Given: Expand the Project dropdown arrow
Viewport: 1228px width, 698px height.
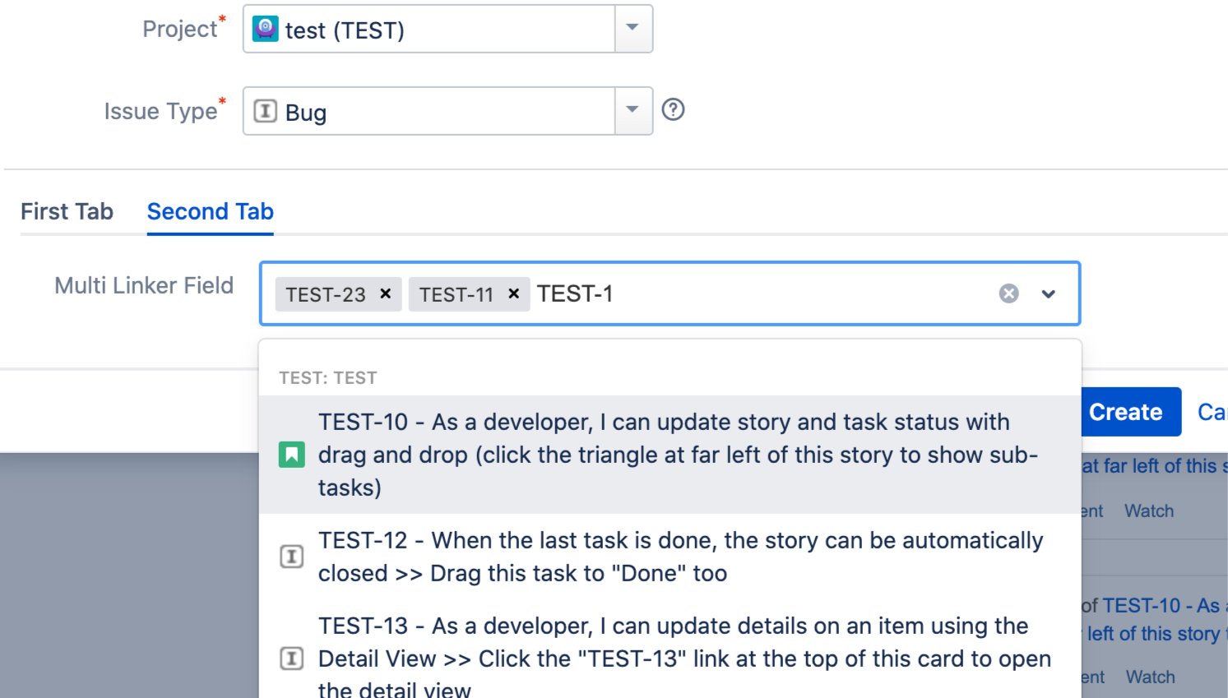Looking at the screenshot, I should tap(633, 29).
